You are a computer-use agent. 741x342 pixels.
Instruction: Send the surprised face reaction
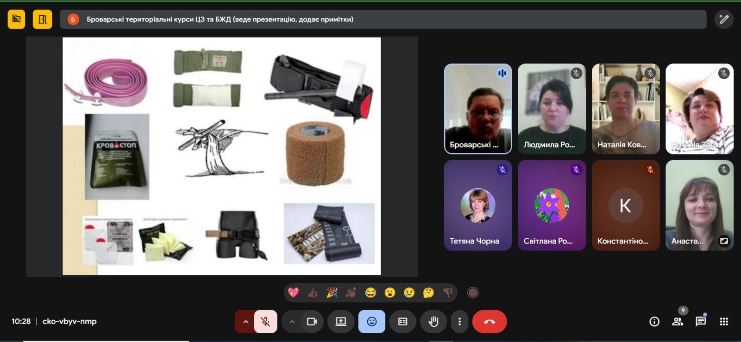point(390,292)
